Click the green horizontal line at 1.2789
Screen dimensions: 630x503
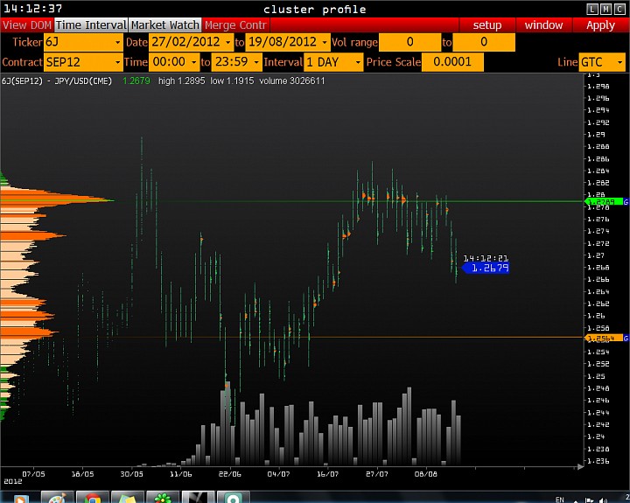(x=348, y=201)
